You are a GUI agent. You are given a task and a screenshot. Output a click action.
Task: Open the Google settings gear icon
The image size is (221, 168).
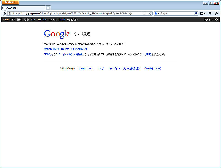[216, 20]
